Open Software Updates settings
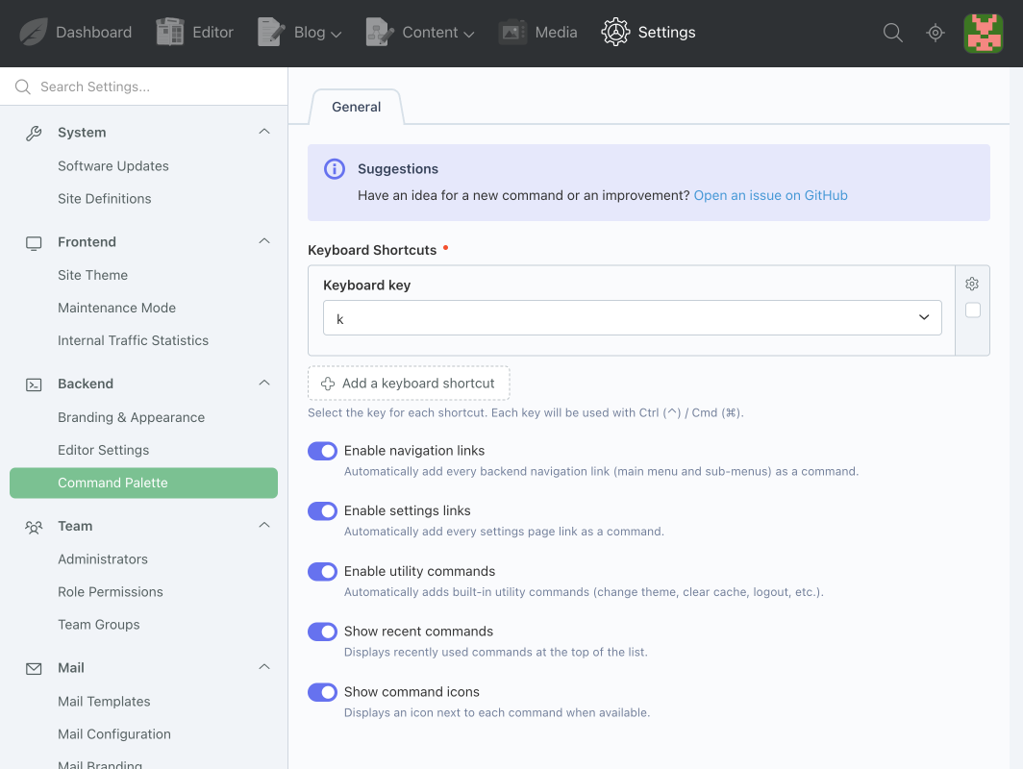 (112, 165)
